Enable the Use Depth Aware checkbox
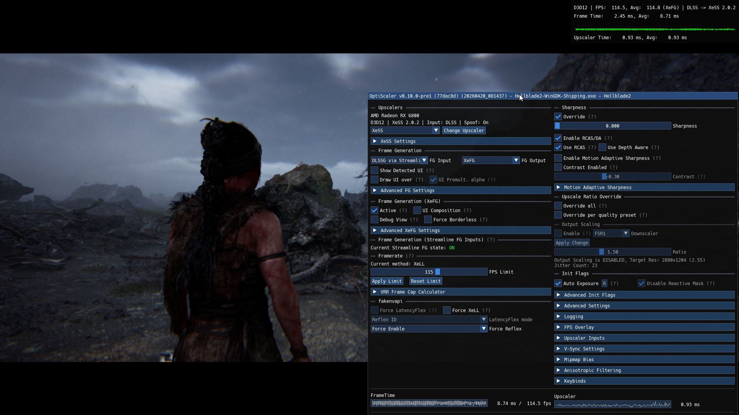 pos(602,148)
